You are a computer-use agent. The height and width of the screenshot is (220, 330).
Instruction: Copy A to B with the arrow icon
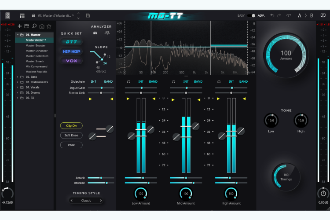[306, 15]
